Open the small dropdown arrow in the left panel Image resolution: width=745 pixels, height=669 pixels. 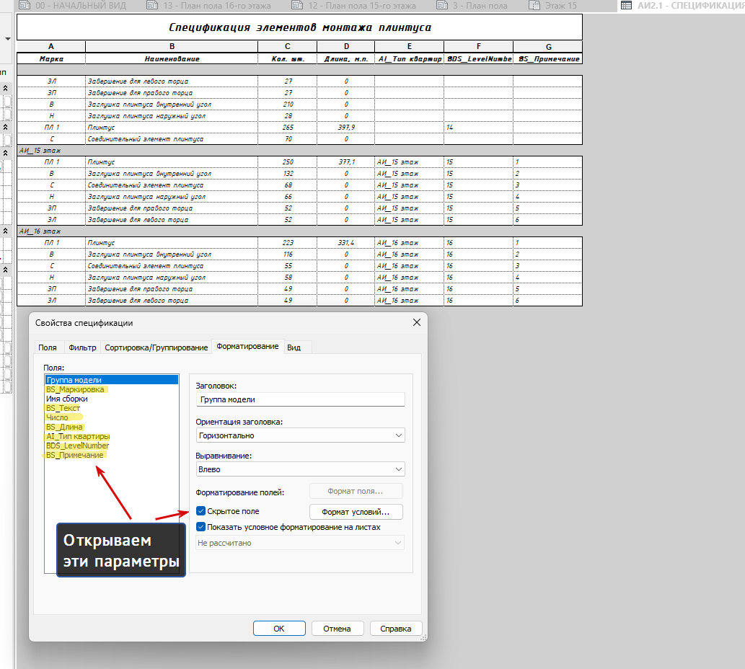[x=8, y=38]
